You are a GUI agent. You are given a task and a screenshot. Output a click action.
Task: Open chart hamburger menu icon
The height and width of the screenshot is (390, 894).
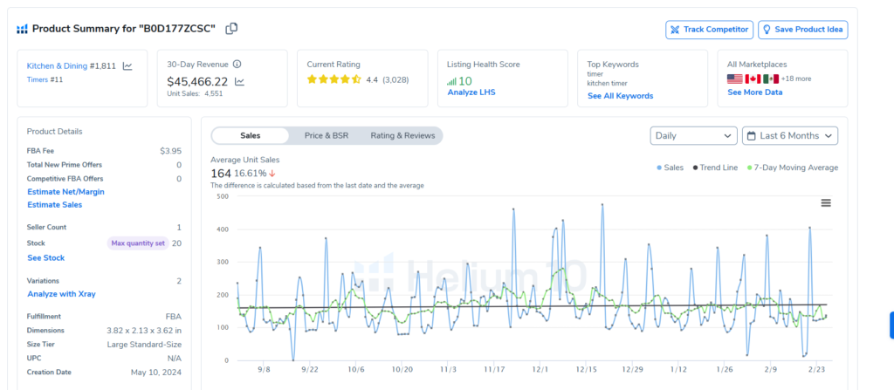[x=826, y=202]
